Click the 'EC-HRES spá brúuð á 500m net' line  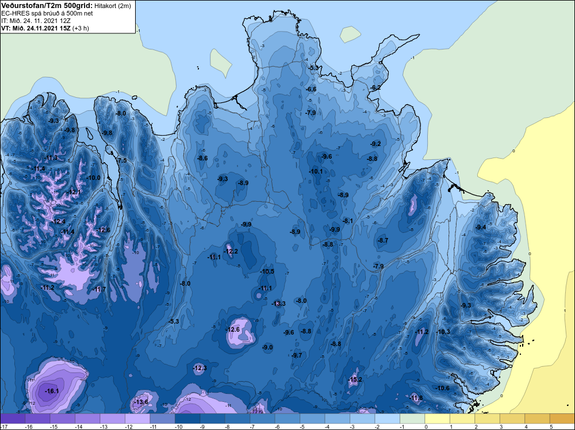(x=47, y=13)
